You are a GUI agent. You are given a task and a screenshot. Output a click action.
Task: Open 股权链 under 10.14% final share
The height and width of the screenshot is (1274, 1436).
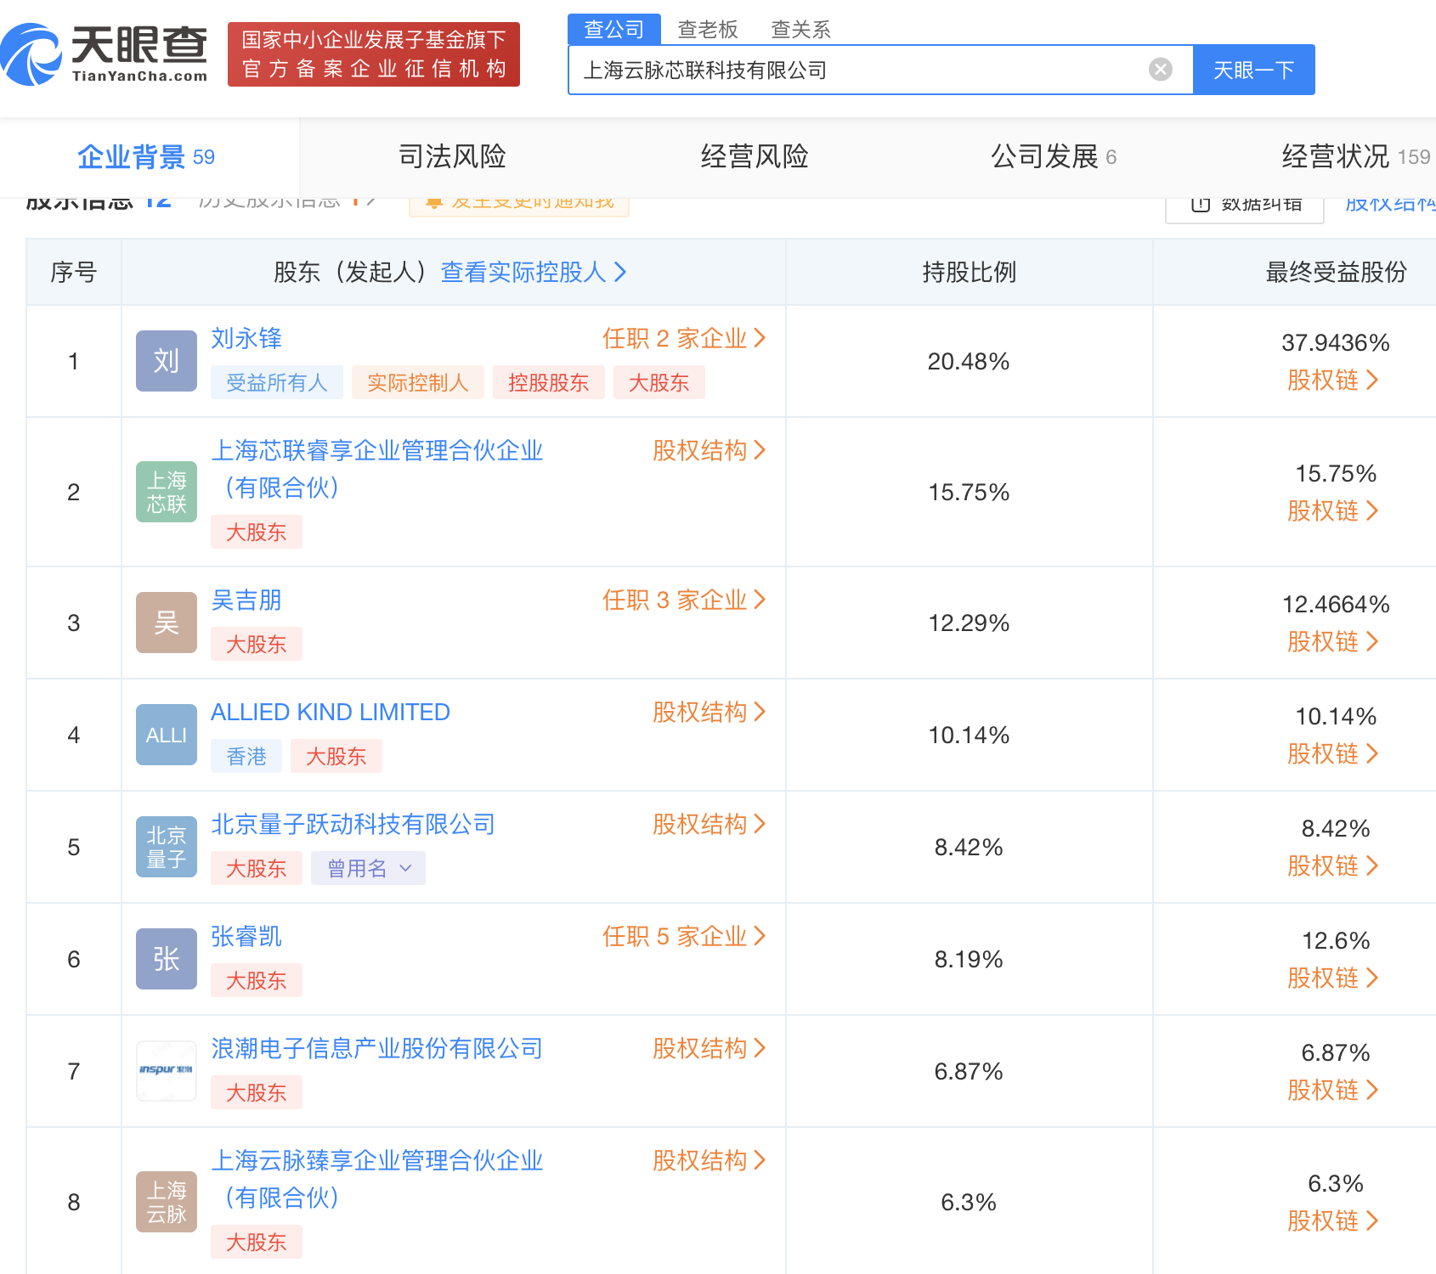[x=1333, y=753]
